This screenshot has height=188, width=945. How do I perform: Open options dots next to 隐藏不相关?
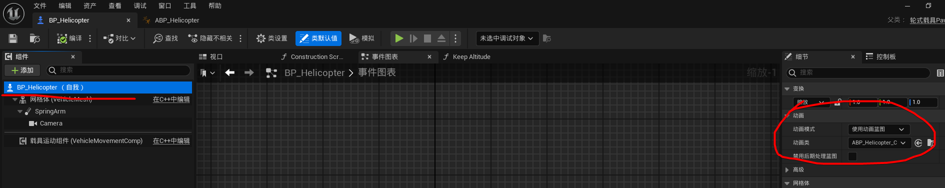pos(240,38)
